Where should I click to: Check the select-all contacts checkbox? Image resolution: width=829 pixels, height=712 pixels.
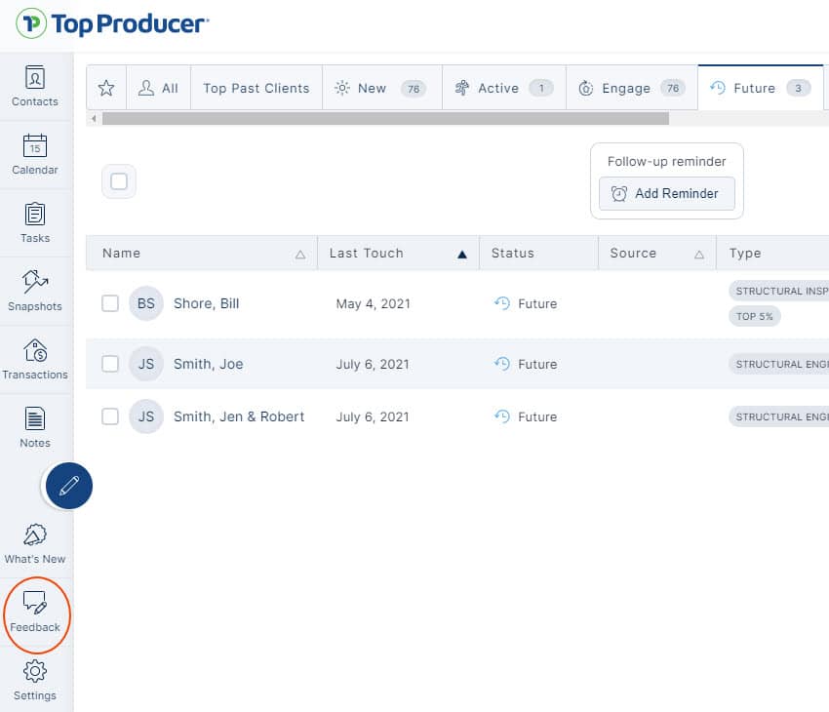coord(118,180)
